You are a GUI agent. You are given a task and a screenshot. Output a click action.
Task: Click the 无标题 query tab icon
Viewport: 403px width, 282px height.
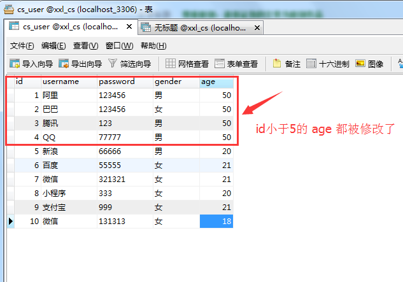(x=146, y=27)
